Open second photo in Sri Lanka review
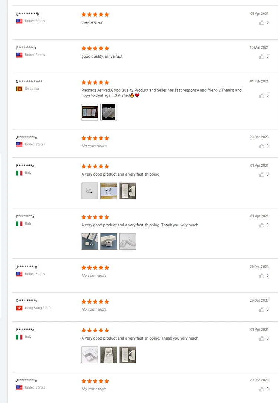The width and height of the screenshot is (278, 403). 109,112
